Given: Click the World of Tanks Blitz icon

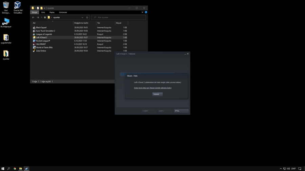Looking at the screenshot, I should 34,48.
